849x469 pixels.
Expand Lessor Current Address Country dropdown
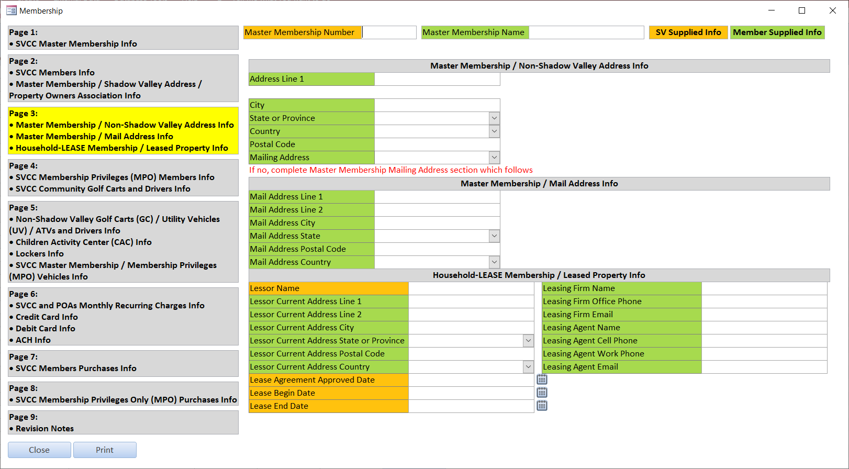point(528,367)
